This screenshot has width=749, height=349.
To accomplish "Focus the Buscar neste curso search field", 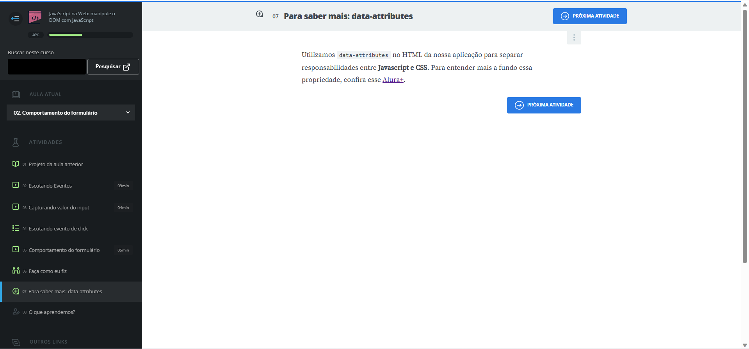I will pyautogui.click(x=47, y=67).
